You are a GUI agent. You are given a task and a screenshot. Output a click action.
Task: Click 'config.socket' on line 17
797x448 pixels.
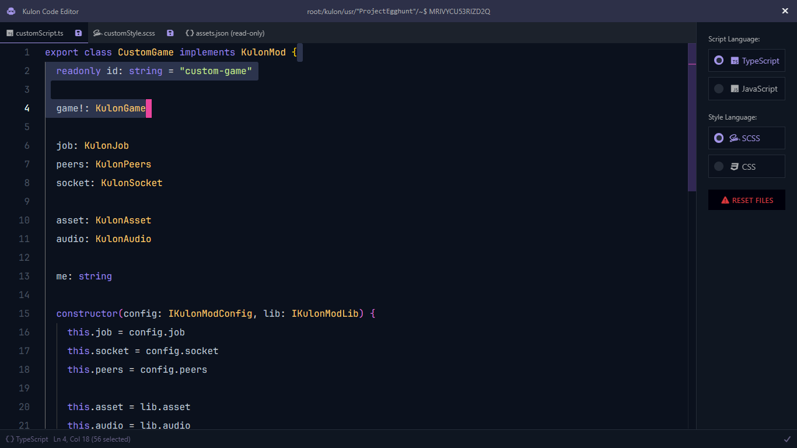(182, 351)
